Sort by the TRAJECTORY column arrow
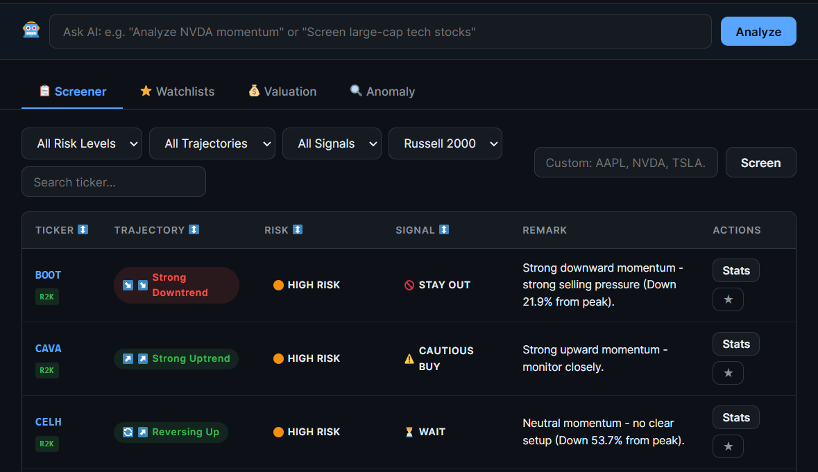The image size is (818, 472). coord(194,229)
